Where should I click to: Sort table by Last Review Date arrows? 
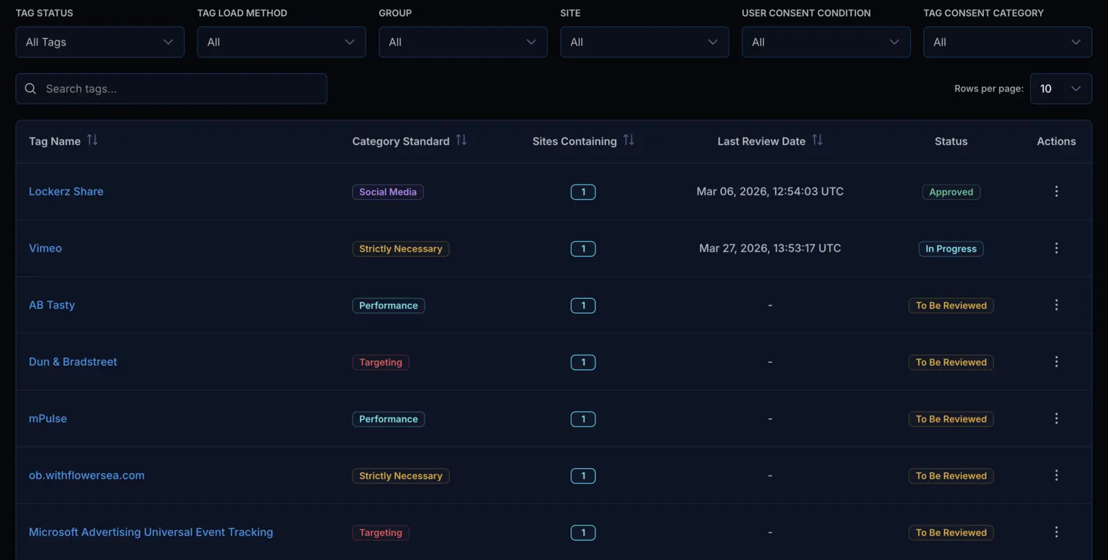click(817, 140)
